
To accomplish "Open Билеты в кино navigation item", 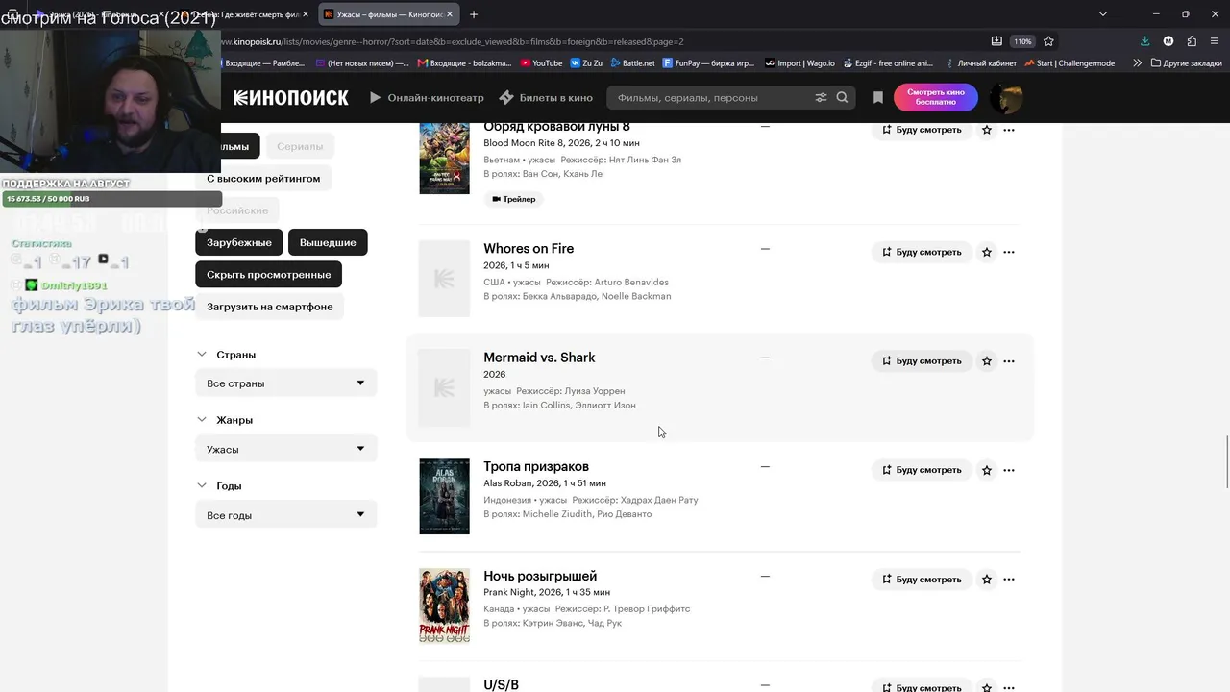I will 546,97.
